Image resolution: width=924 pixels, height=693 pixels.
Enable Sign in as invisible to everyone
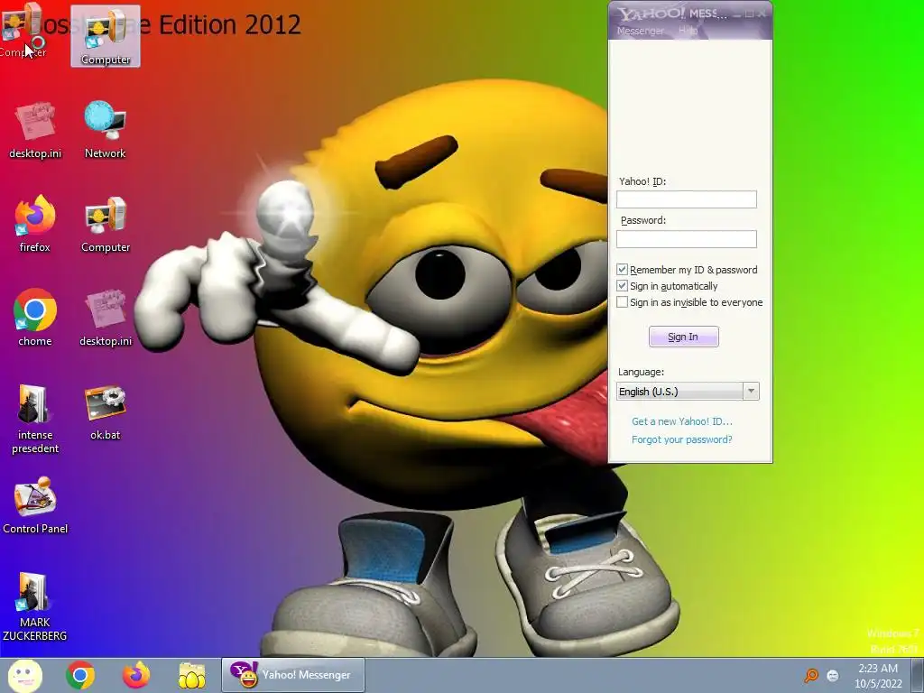622,302
